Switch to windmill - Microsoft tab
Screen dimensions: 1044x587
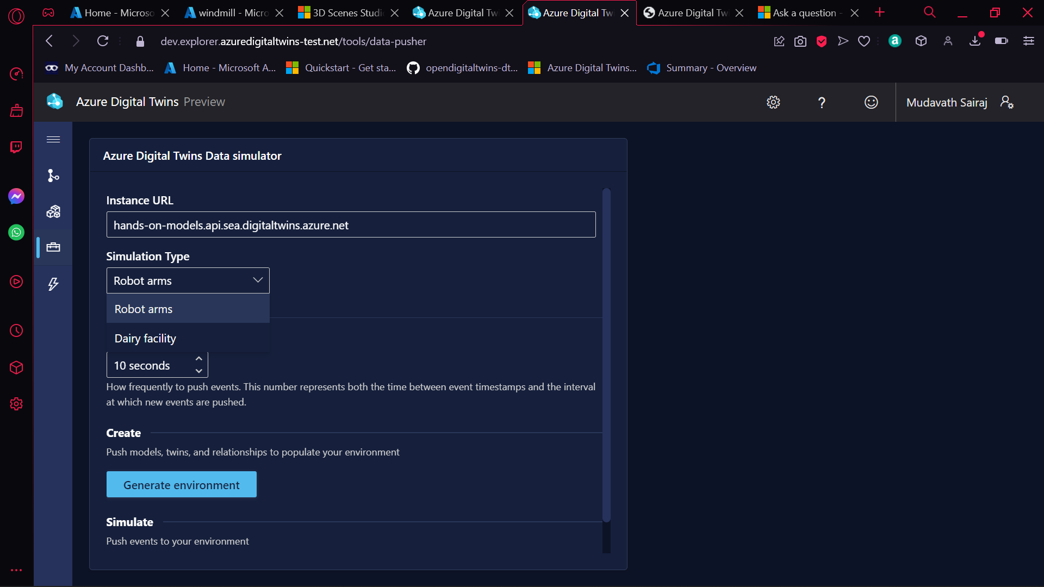coord(234,13)
